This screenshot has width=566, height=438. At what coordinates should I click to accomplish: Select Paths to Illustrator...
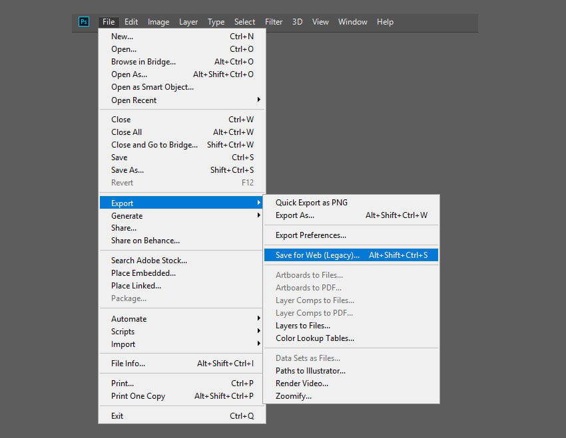(x=351, y=371)
